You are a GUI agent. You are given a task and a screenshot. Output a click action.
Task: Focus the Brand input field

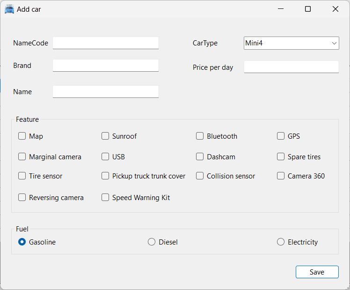106,66
